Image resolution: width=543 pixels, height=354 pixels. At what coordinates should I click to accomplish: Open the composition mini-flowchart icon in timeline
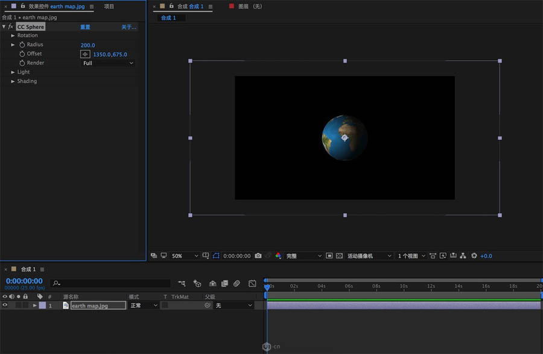tap(182, 283)
